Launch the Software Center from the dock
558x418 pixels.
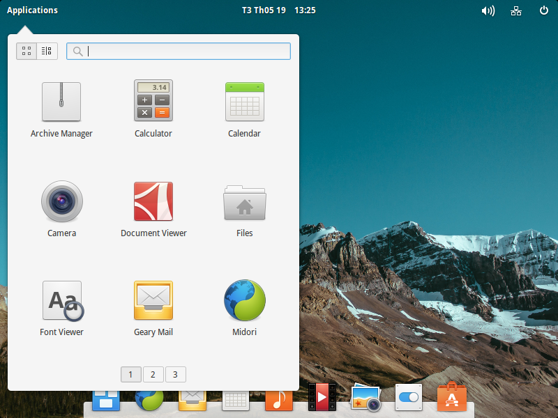pyautogui.click(x=452, y=396)
